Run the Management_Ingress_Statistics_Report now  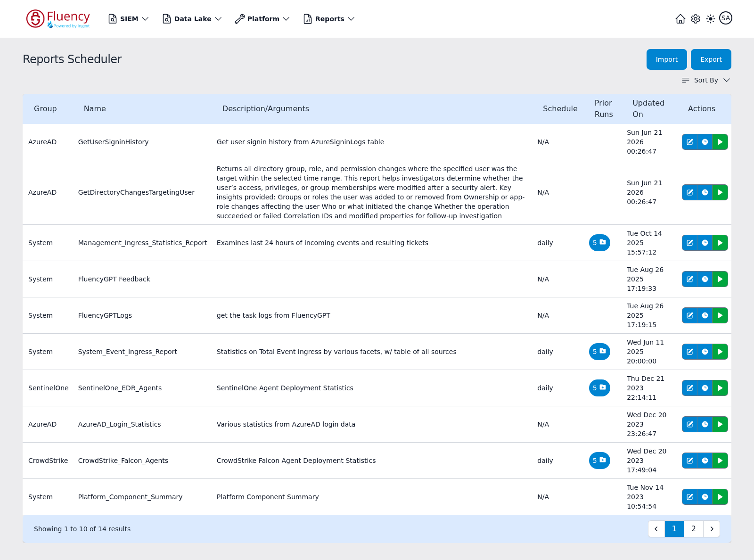point(720,243)
